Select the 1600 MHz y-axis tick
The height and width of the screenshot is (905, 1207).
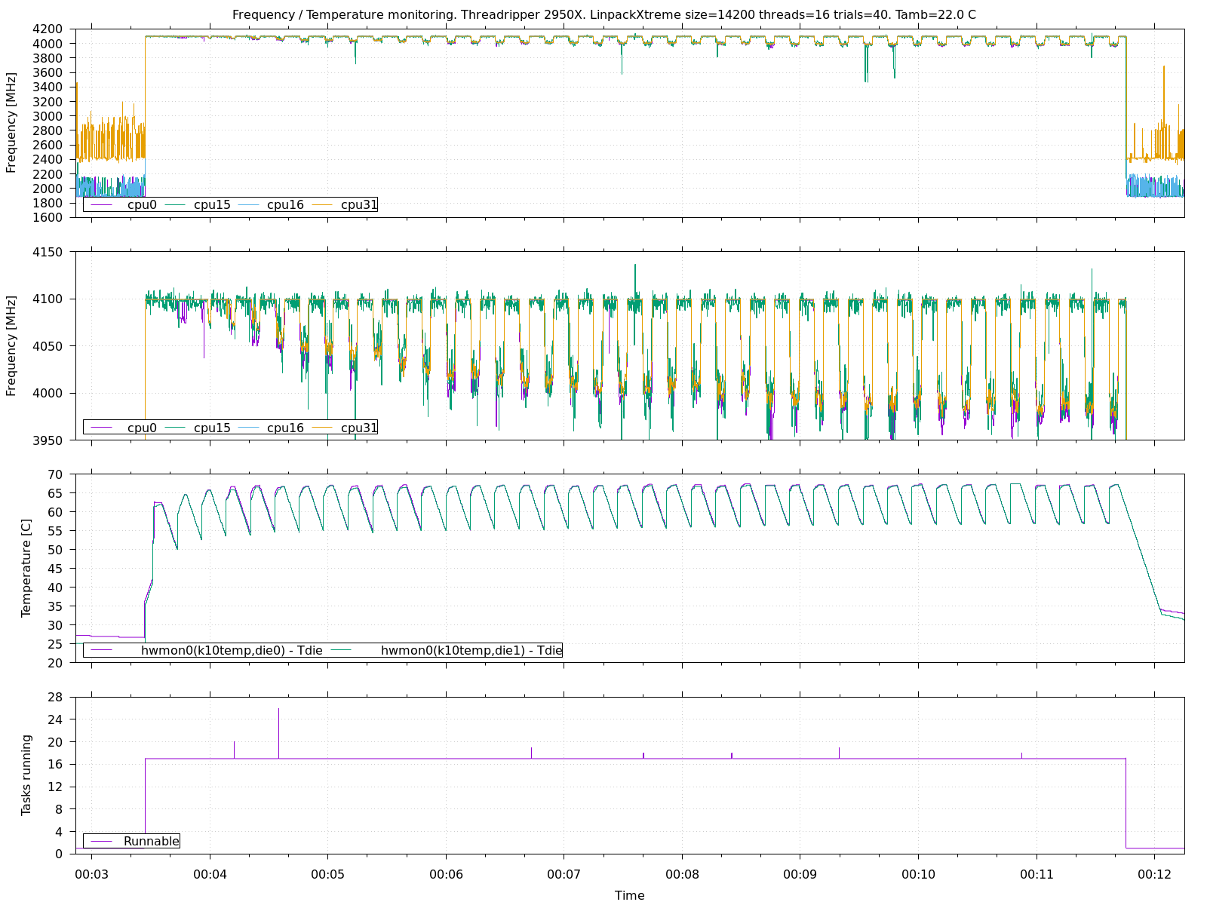click(x=49, y=217)
